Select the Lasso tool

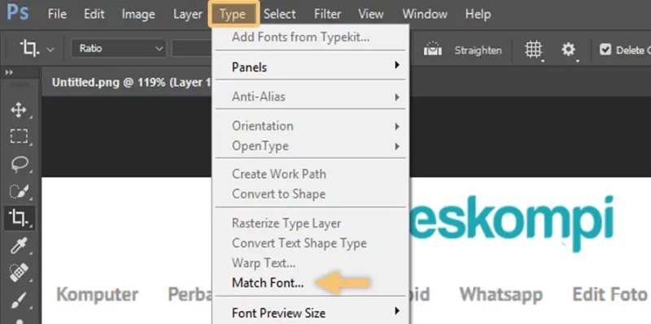(19, 165)
